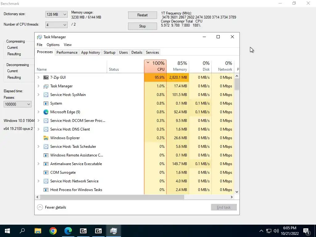Click the Service Host: SysMain gear icon
316x237 pixels.
tap(46, 95)
